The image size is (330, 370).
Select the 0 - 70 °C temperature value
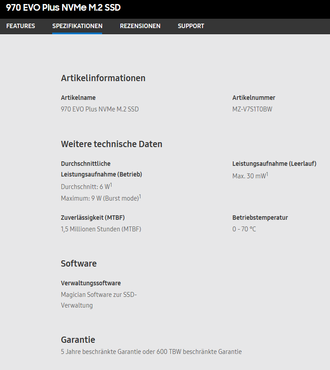tap(244, 229)
